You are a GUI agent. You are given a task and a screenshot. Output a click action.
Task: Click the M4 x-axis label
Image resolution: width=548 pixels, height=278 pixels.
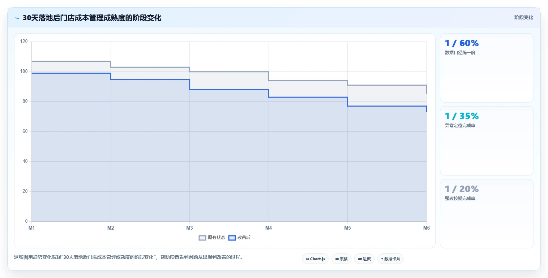[x=269, y=228]
